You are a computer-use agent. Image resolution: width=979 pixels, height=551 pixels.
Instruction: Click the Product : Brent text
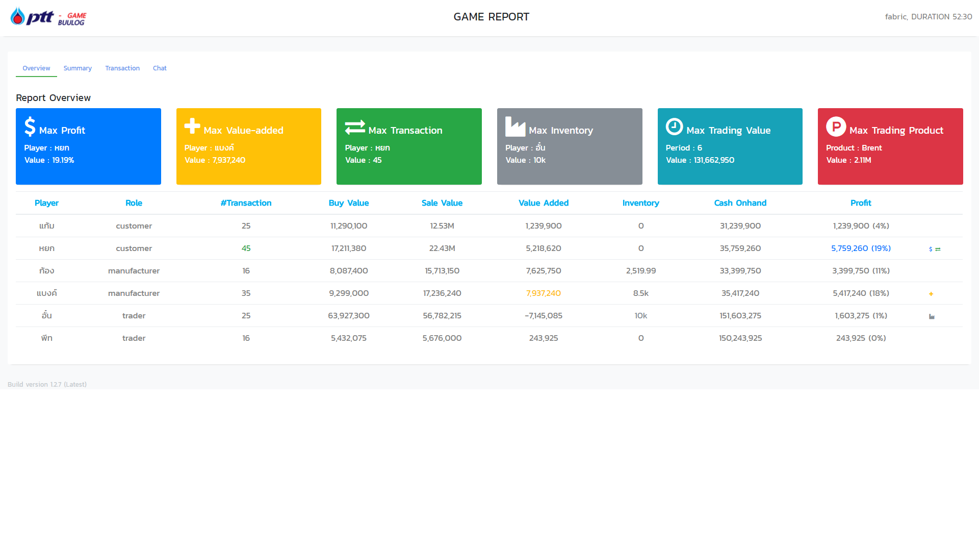854,148
